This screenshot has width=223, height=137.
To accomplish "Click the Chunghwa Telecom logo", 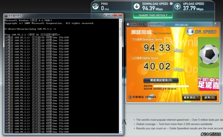I will point(136,97).
